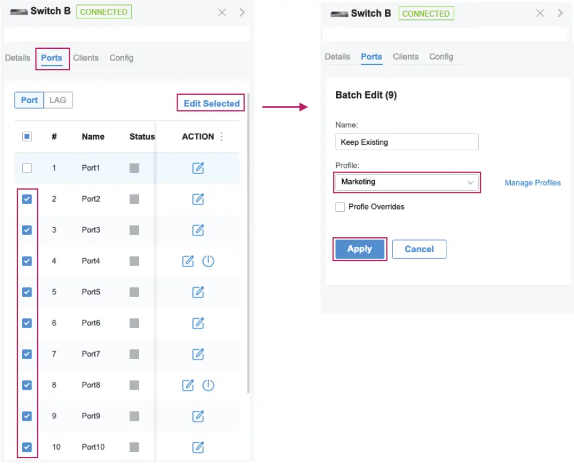
Task: Toggle the select-all ports header checkbox
Action: pyautogui.click(x=27, y=136)
